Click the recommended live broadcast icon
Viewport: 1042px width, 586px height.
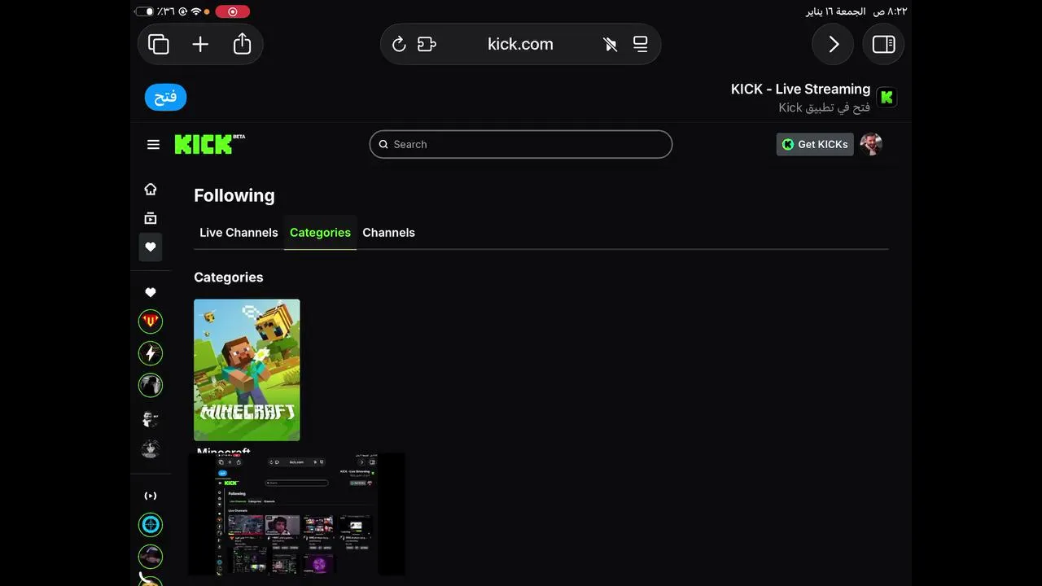point(151,496)
